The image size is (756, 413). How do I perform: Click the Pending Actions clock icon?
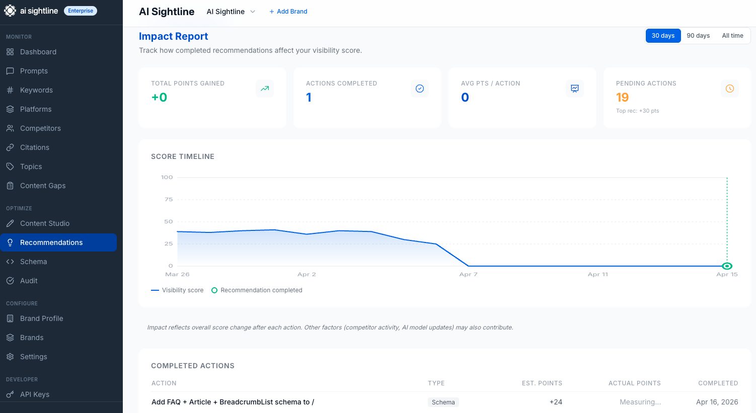tap(729, 89)
